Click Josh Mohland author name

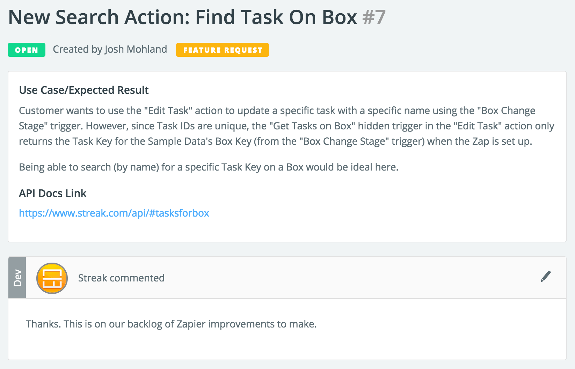(x=136, y=49)
